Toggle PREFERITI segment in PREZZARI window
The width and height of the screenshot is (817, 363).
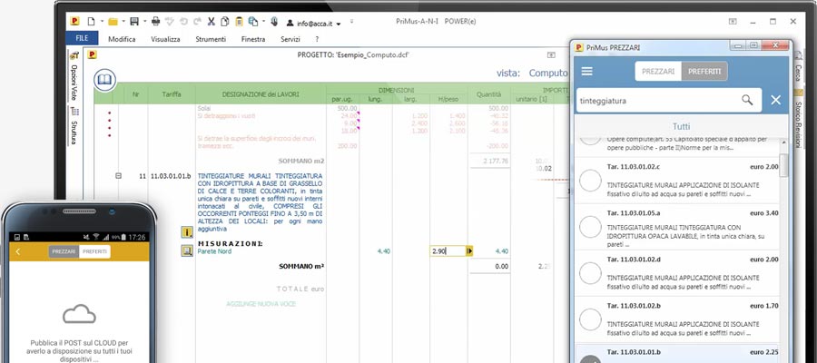click(x=704, y=72)
